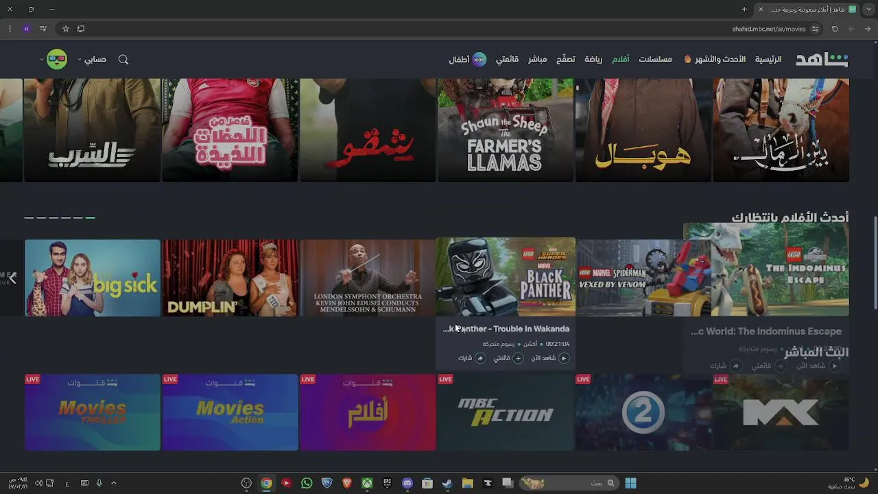Open the بين الرمال movie poster
This screenshot has width=878, height=494.
(x=781, y=130)
